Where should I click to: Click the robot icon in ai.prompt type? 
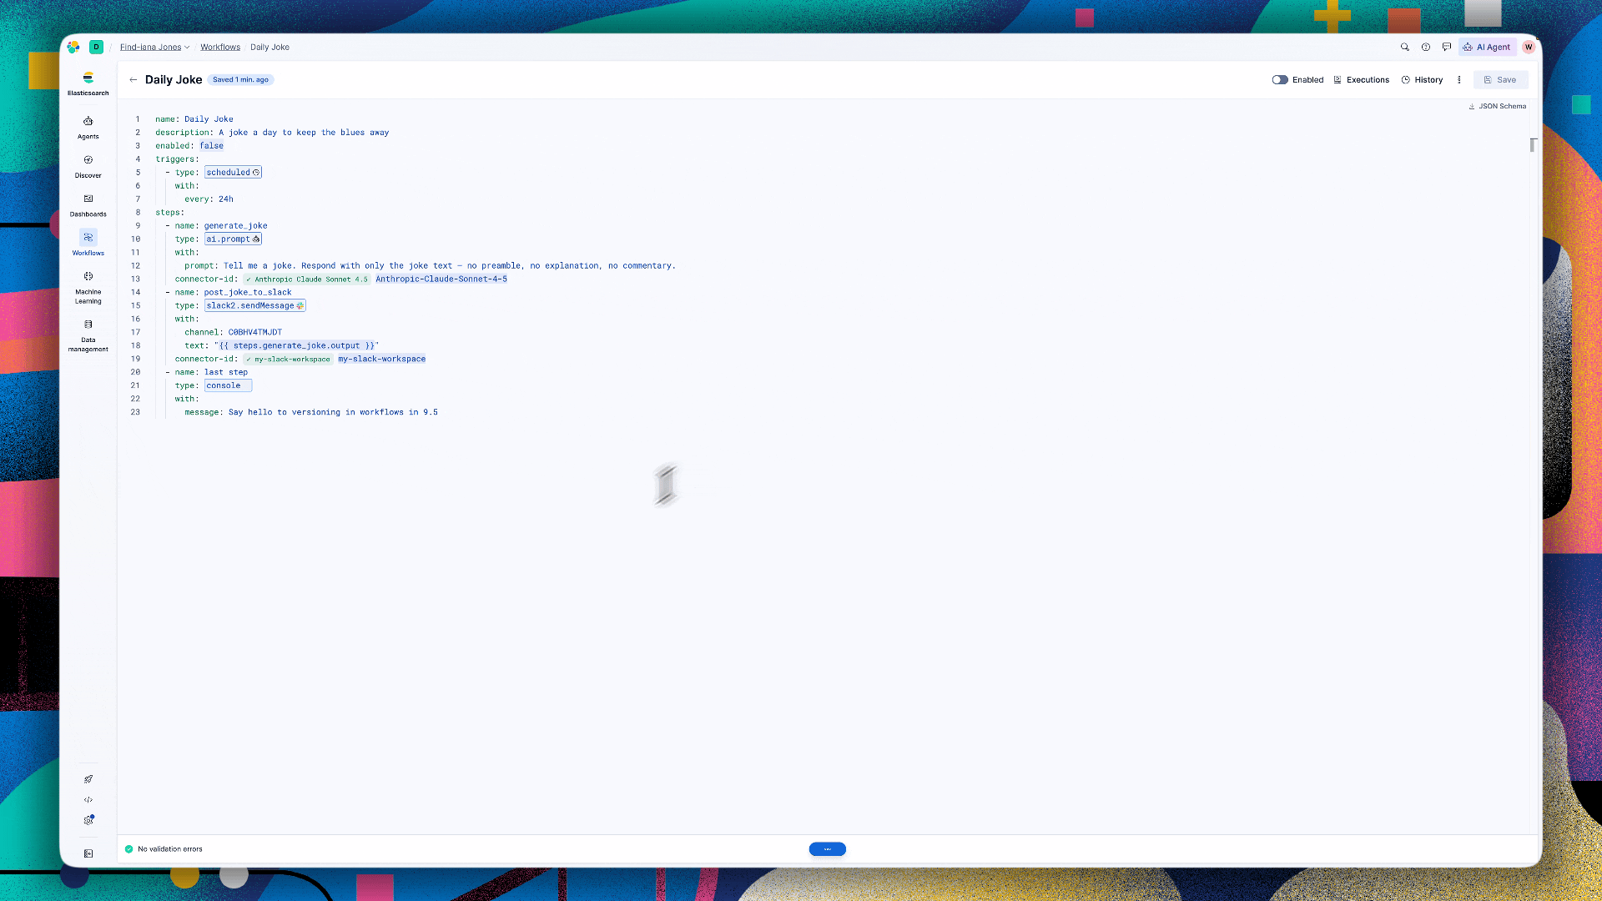tap(256, 239)
